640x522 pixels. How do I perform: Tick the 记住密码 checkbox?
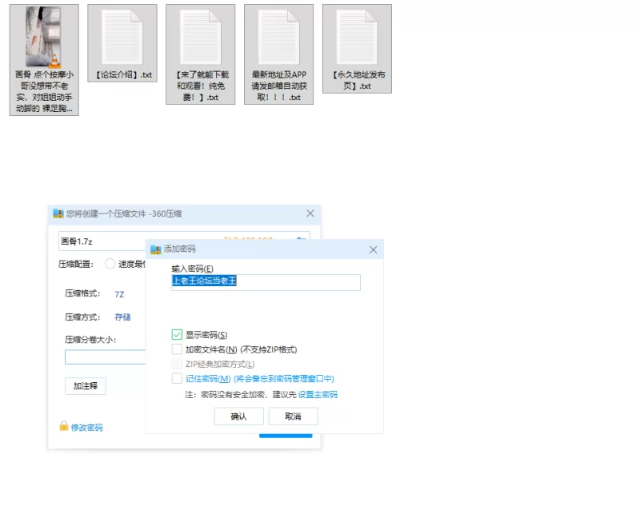pos(177,378)
